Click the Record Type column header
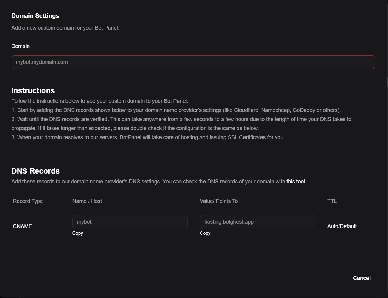The width and height of the screenshot is (388, 298). click(28, 201)
